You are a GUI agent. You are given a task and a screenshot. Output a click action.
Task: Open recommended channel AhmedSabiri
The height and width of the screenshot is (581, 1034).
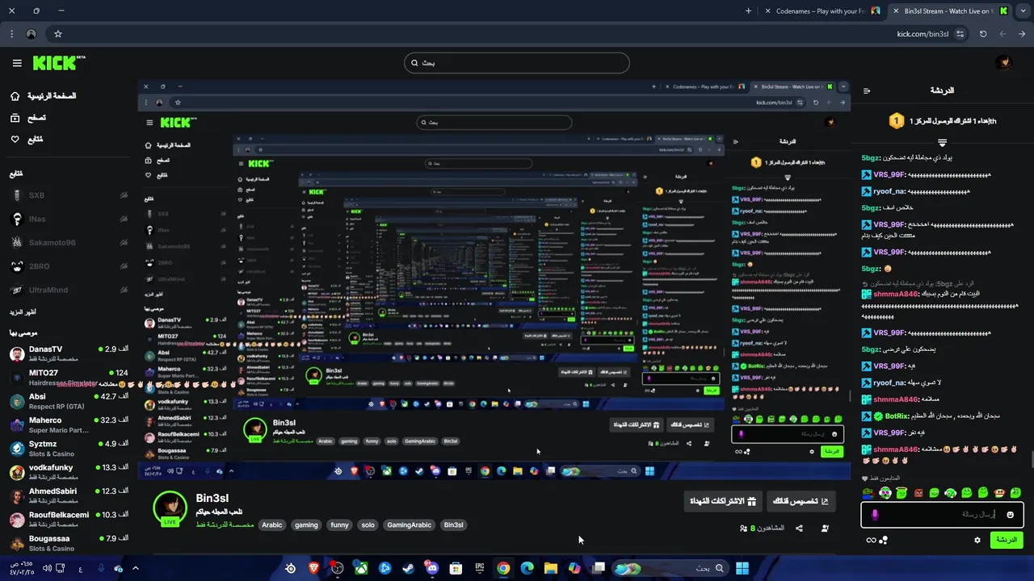(69, 495)
